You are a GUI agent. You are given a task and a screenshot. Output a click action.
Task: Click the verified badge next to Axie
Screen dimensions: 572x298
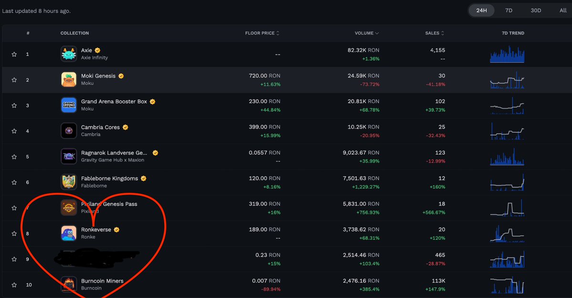coord(97,51)
